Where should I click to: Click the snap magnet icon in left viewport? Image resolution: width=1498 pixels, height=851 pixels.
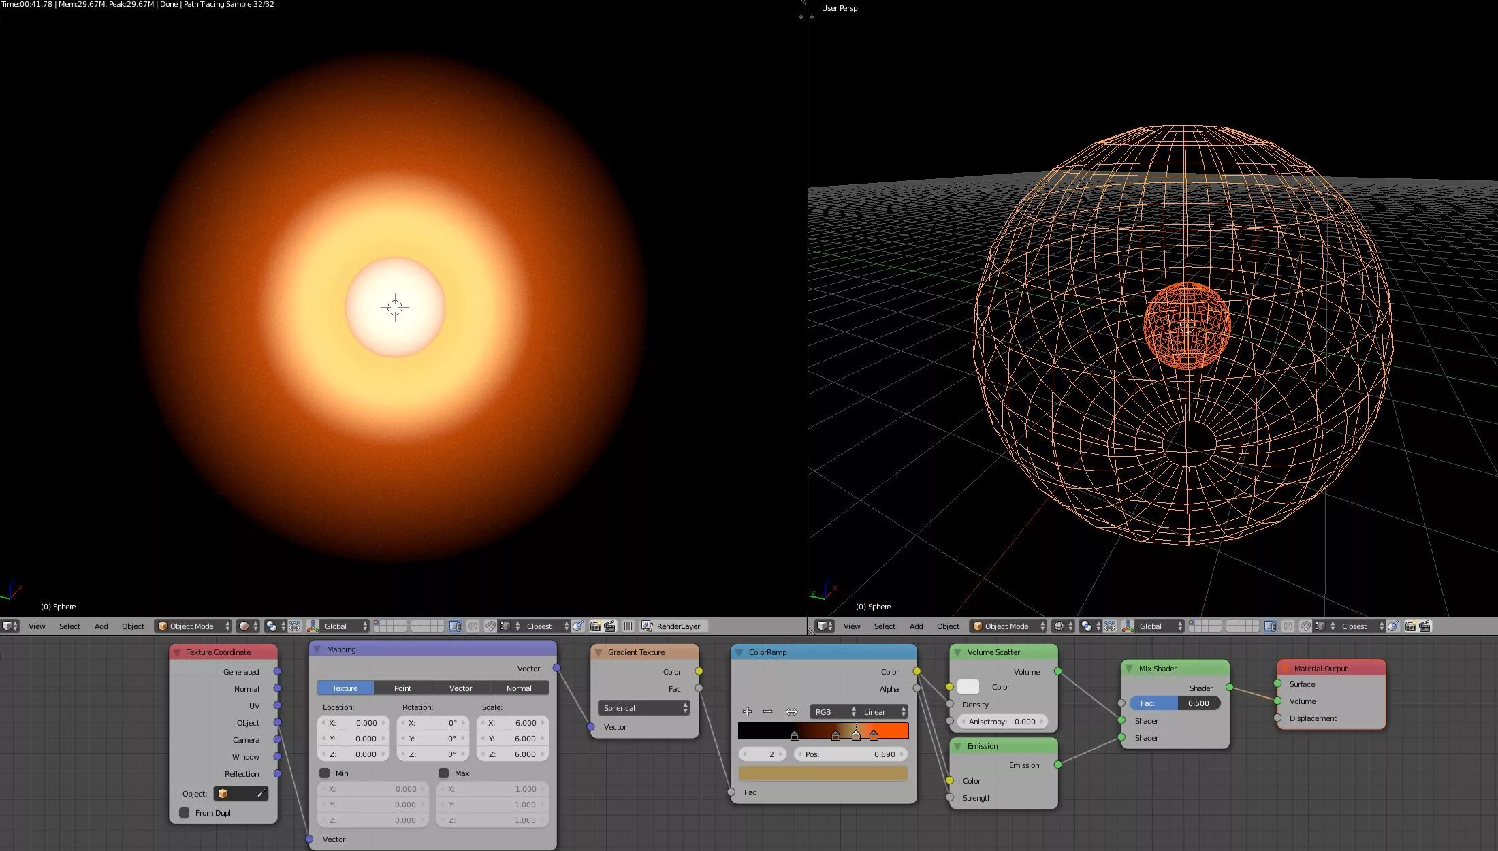coord(490,626)
